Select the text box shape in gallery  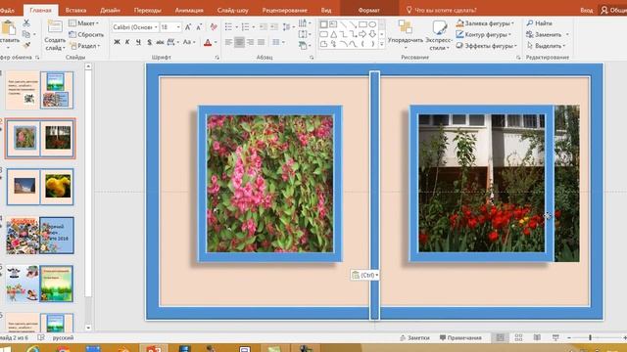(x=333, y=24)
